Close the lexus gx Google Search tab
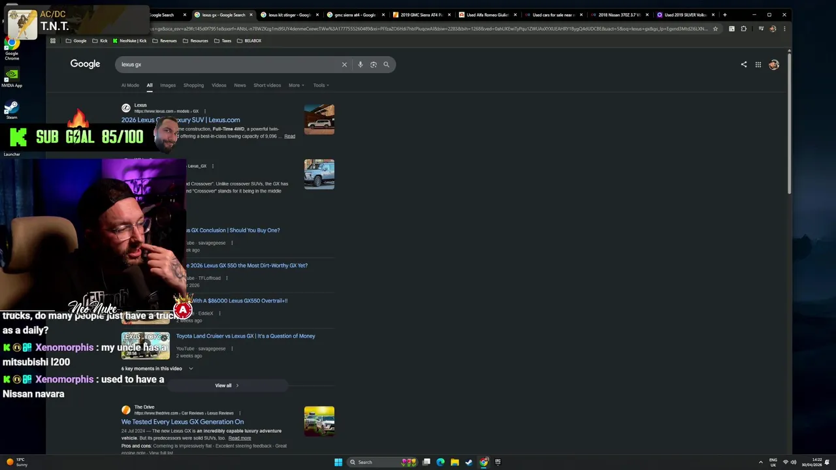Image resolution: width=836 pixels, height=470 pixels. [251, 14]
